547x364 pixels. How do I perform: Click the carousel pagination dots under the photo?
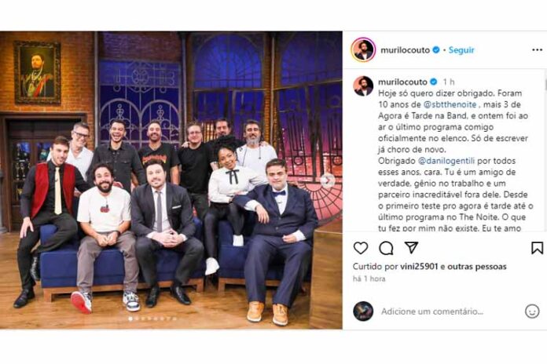point(152,318)
